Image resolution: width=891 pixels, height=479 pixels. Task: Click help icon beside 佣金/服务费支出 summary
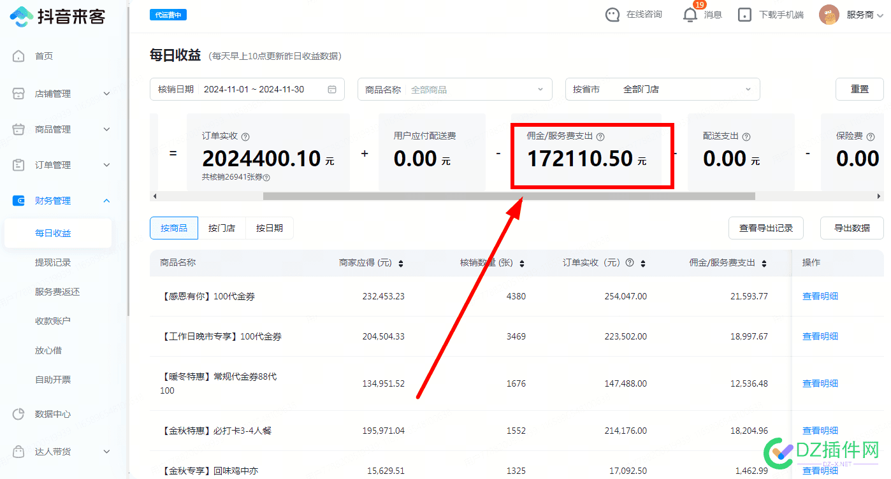pos(600,136)
